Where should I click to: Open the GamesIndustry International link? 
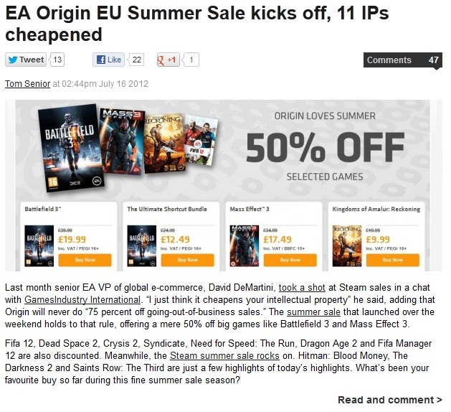point(82,300)
